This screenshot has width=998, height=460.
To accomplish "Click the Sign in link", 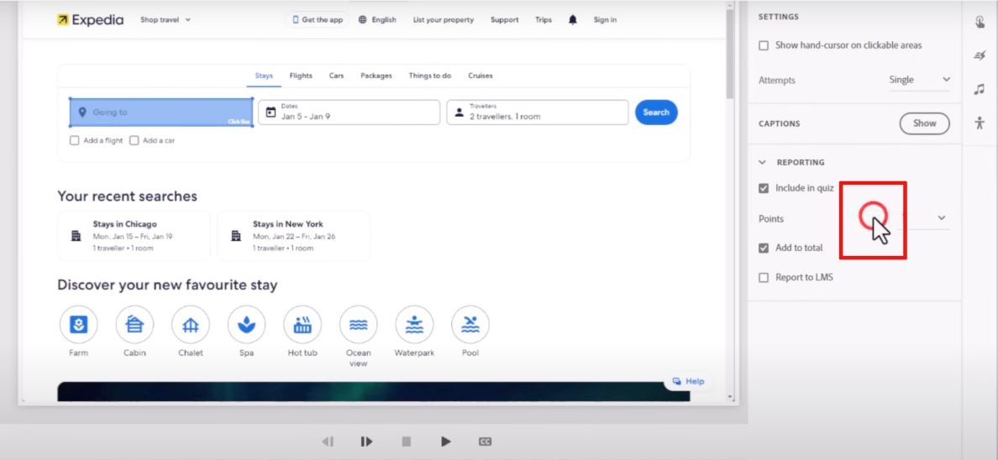I will click(x=606, y=19).
